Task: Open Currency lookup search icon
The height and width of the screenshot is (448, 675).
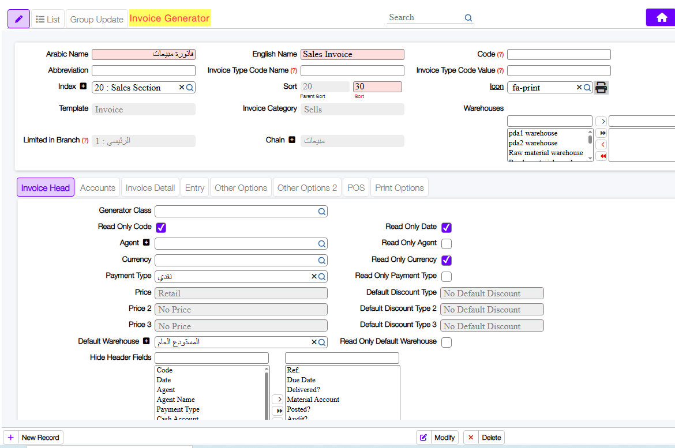Action: coord(321,261)
